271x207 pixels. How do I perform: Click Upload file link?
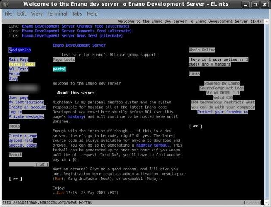[x=21, y=141]
